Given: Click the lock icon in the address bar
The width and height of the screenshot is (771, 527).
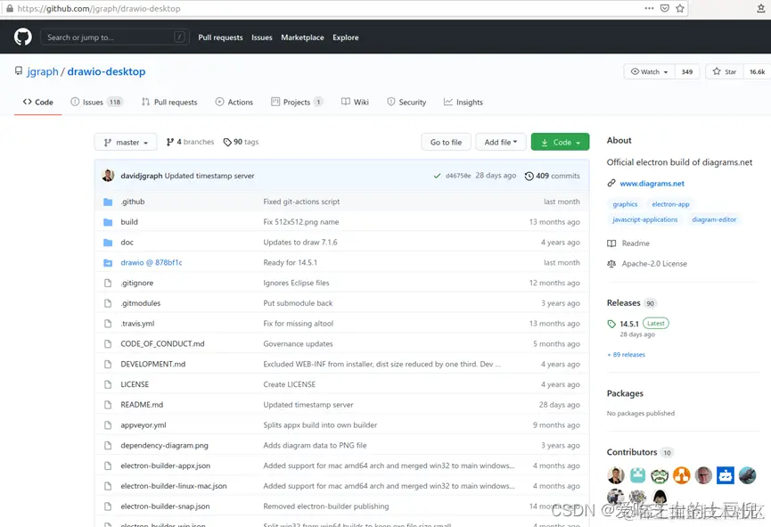Looking at the screenshot, I should click(9, 8).
